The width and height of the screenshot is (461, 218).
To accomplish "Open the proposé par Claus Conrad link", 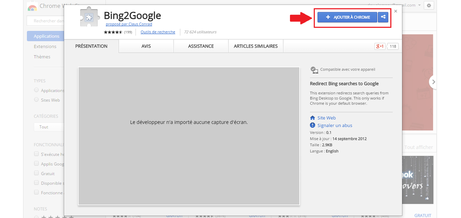I will click(129, 24).
